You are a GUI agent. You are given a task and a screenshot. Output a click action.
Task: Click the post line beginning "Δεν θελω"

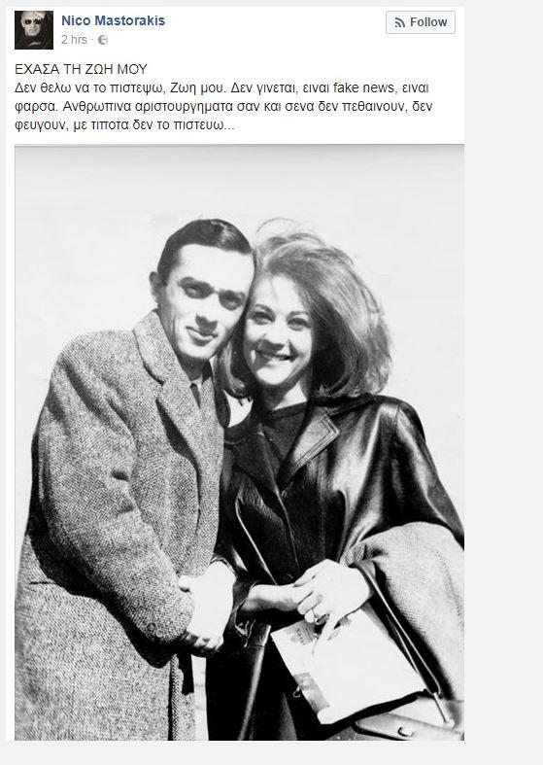pyautogui.click(x=221, y=87)
